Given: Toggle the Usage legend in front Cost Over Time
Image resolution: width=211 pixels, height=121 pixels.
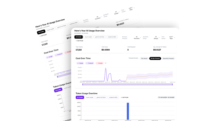Looking at the screenshot, I should (80, 63).
